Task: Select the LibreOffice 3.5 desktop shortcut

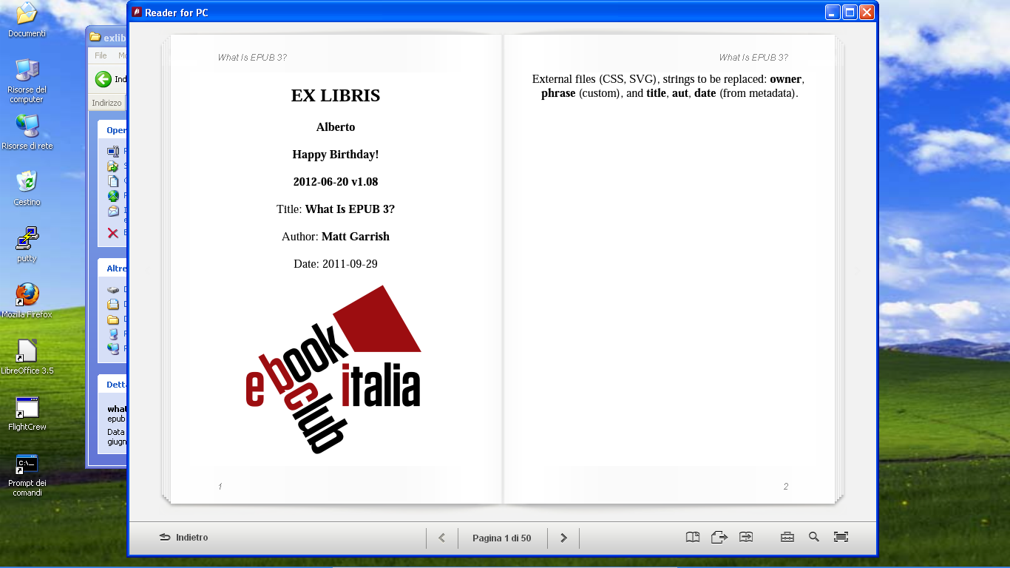Action: click(x=27, y=356)
